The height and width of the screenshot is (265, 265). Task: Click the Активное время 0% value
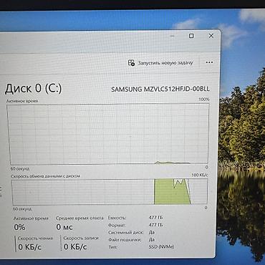(x=19, y=227)
